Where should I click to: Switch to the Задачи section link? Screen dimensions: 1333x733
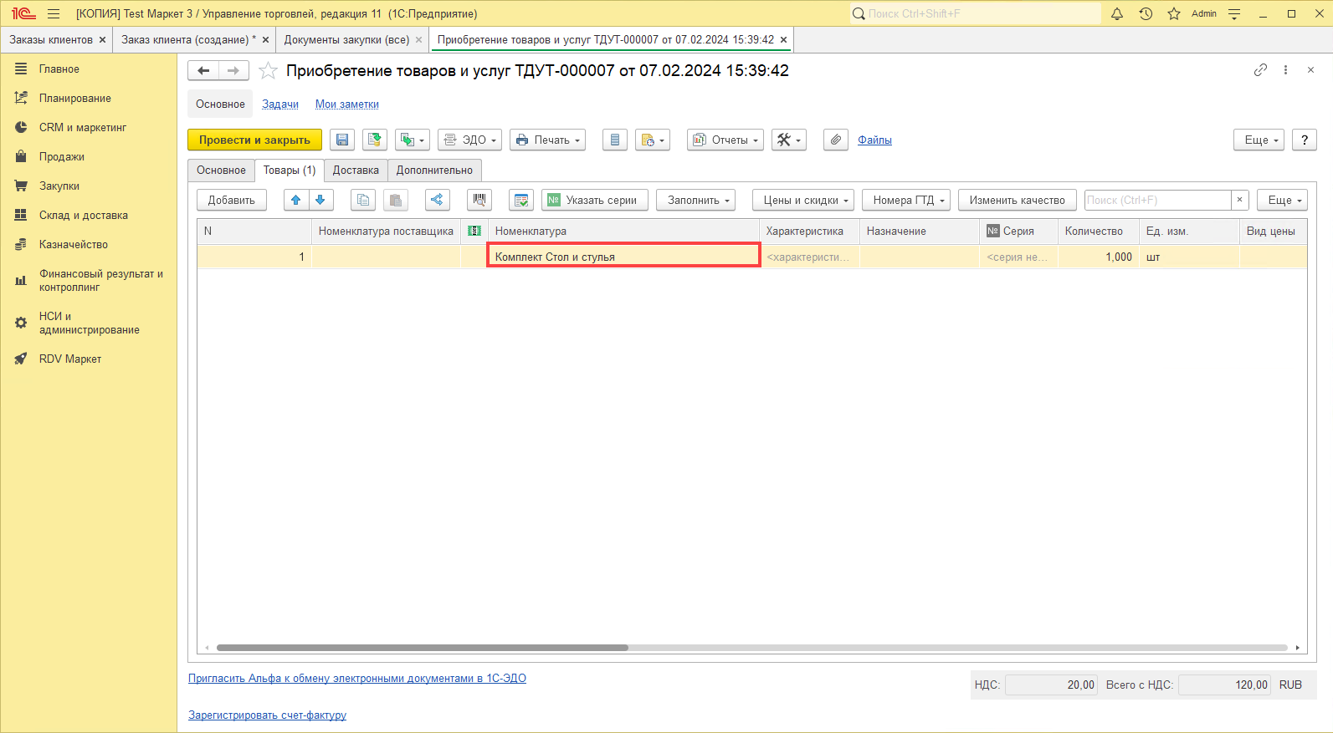click(280, 104)
